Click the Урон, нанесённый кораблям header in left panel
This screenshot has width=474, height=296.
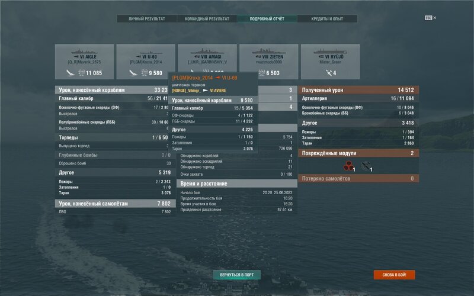click(x=111, y=90)
